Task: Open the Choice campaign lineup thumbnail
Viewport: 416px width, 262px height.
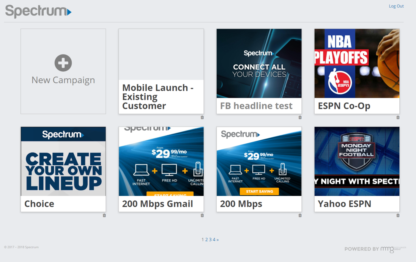Action: (63, 161)
